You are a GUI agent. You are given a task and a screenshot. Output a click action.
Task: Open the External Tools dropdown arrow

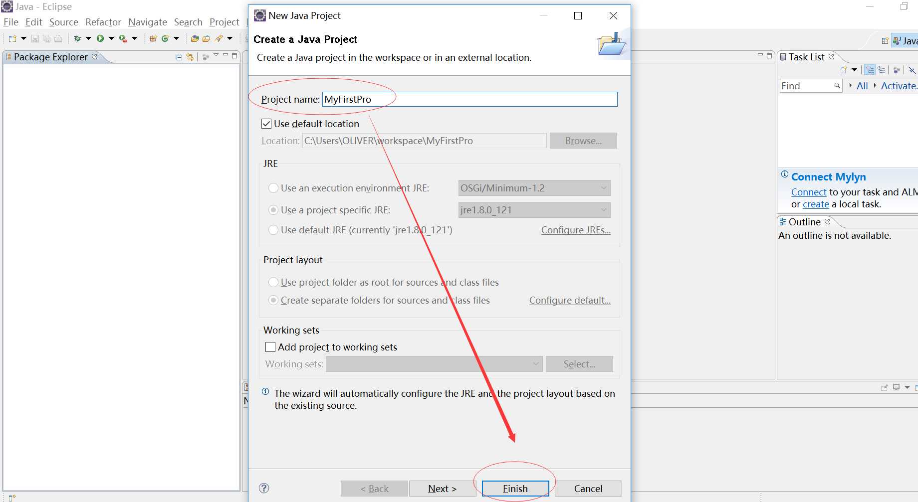tap(134, 38)
